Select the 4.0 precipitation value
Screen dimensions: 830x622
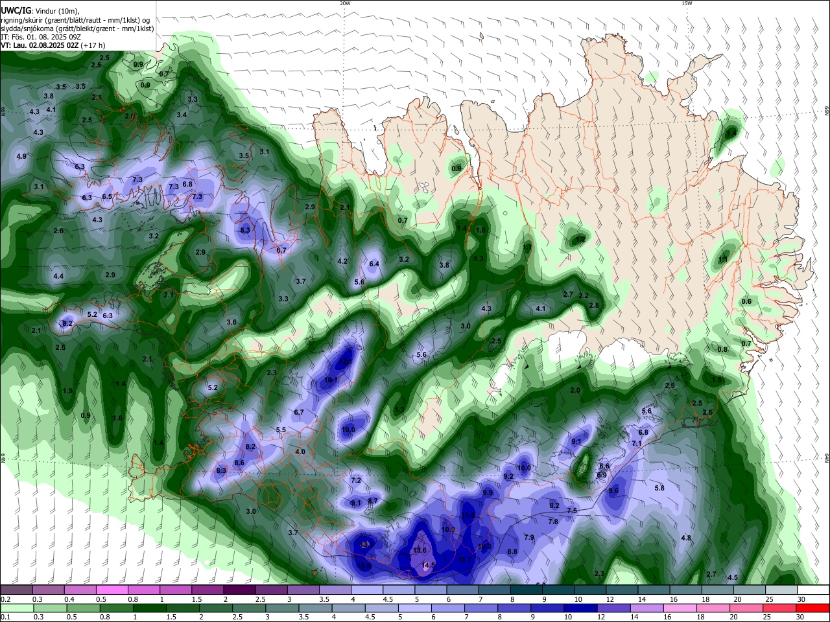click(300, 452)
